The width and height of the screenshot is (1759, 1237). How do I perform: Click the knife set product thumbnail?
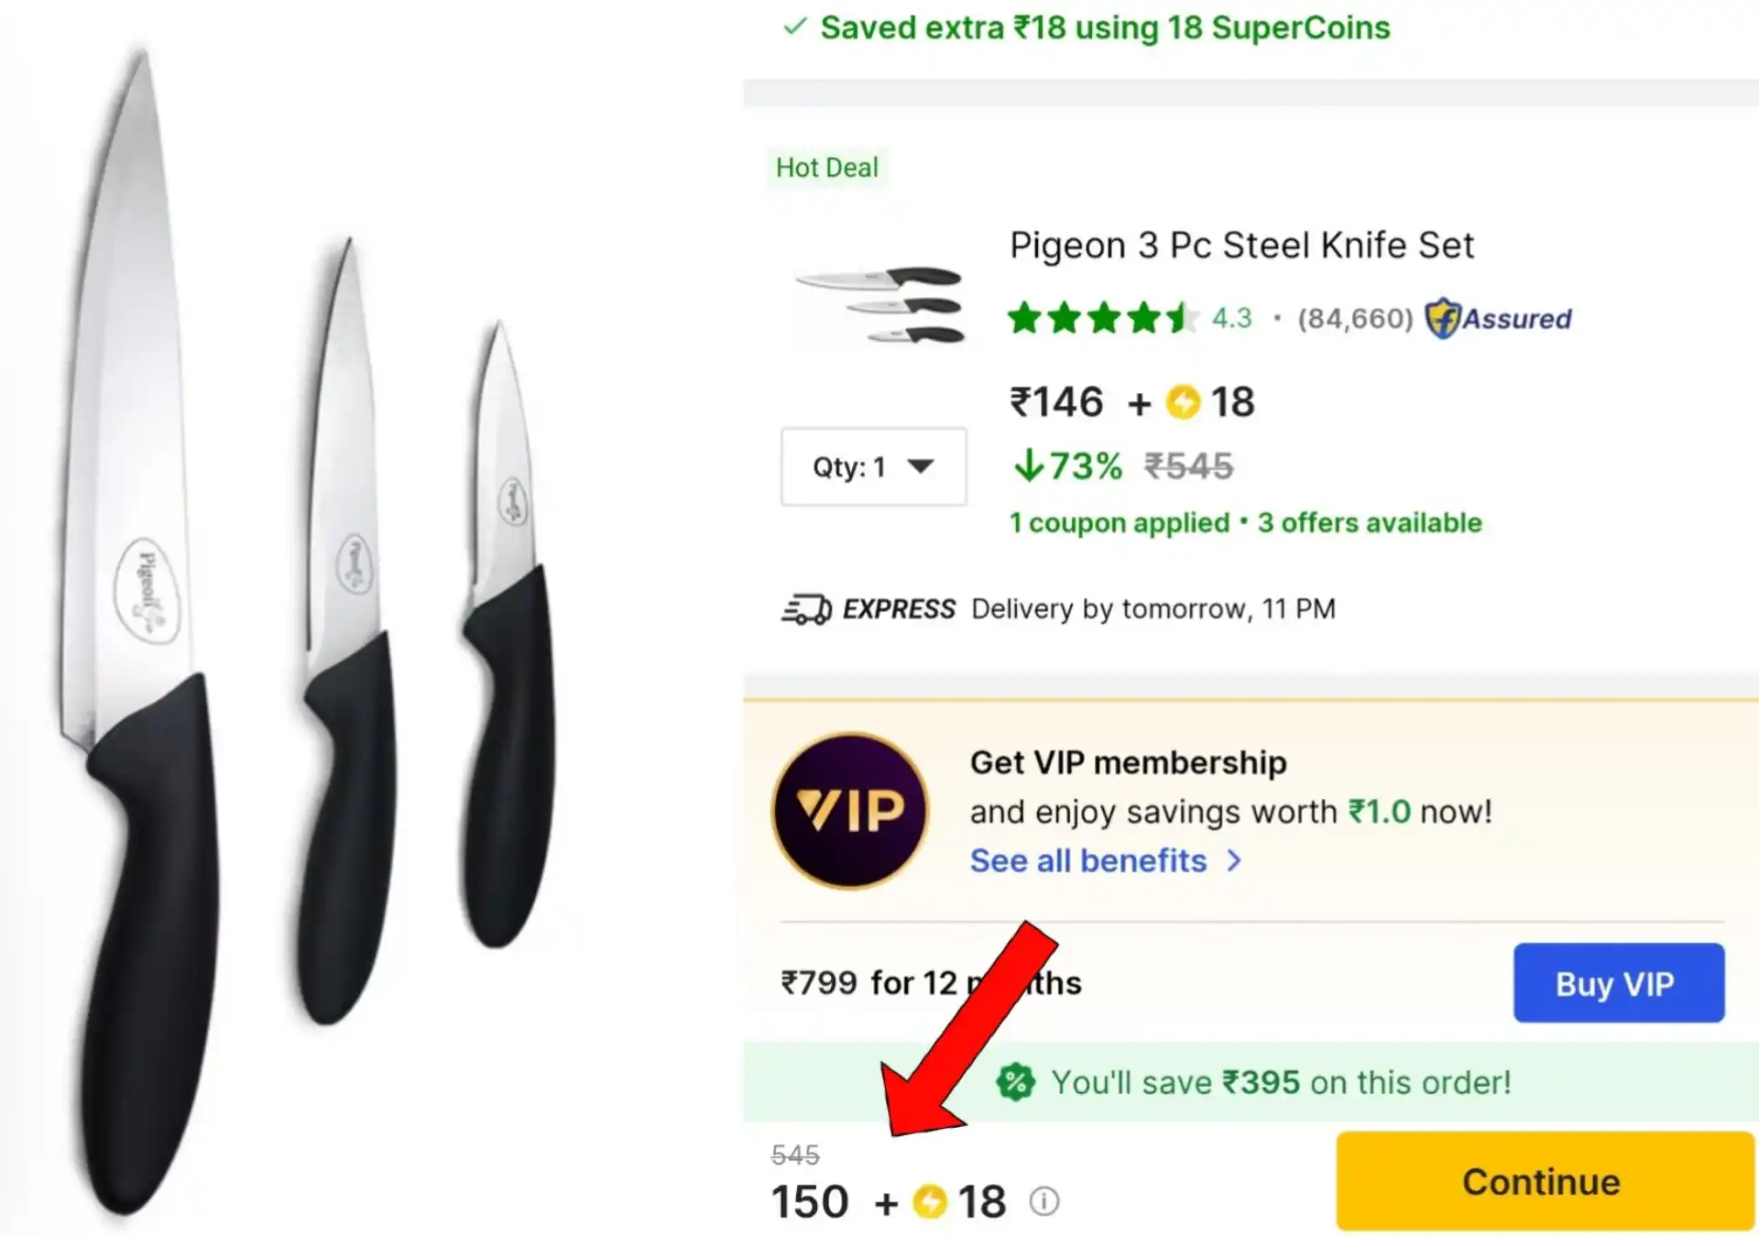pyautogui.click(x=880, y=302)
